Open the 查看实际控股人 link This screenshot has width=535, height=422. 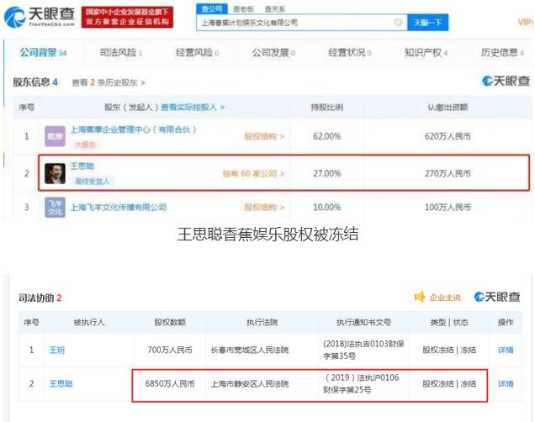click(193, 108)
